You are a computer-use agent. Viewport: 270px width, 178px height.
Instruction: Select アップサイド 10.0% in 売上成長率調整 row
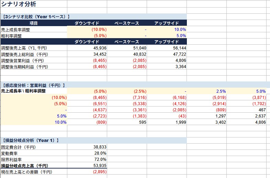click(167, 30)
